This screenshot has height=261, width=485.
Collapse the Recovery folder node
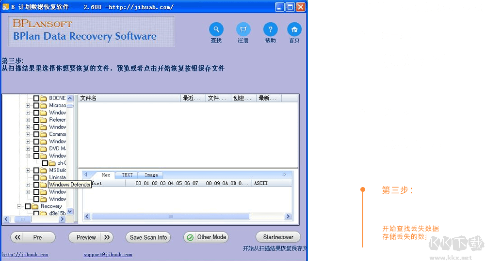tap(19, 206)
